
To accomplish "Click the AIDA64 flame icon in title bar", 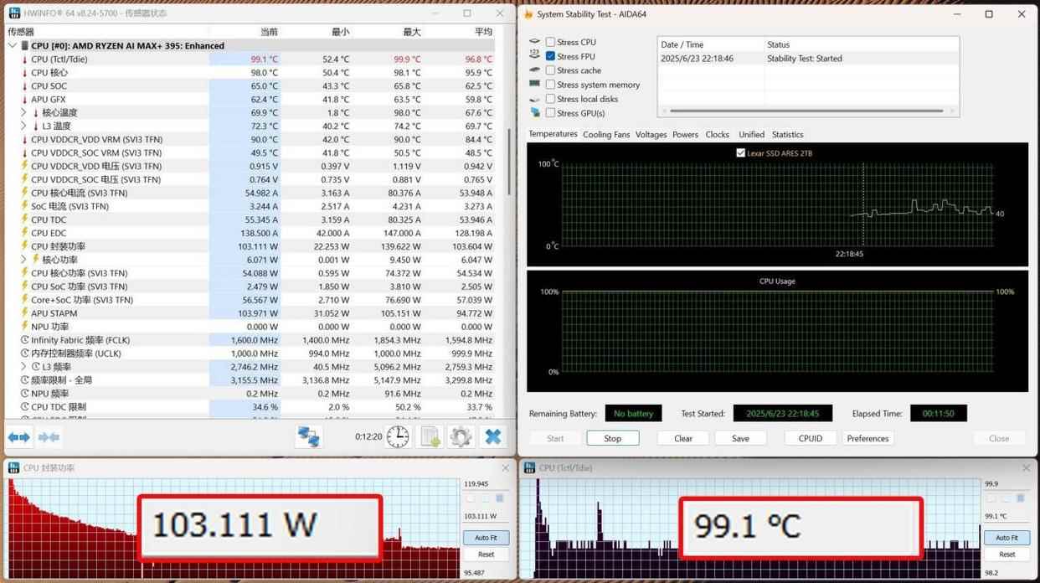I will (528, 14).
